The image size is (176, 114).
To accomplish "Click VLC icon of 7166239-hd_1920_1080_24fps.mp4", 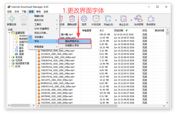I will coord(39,51).
